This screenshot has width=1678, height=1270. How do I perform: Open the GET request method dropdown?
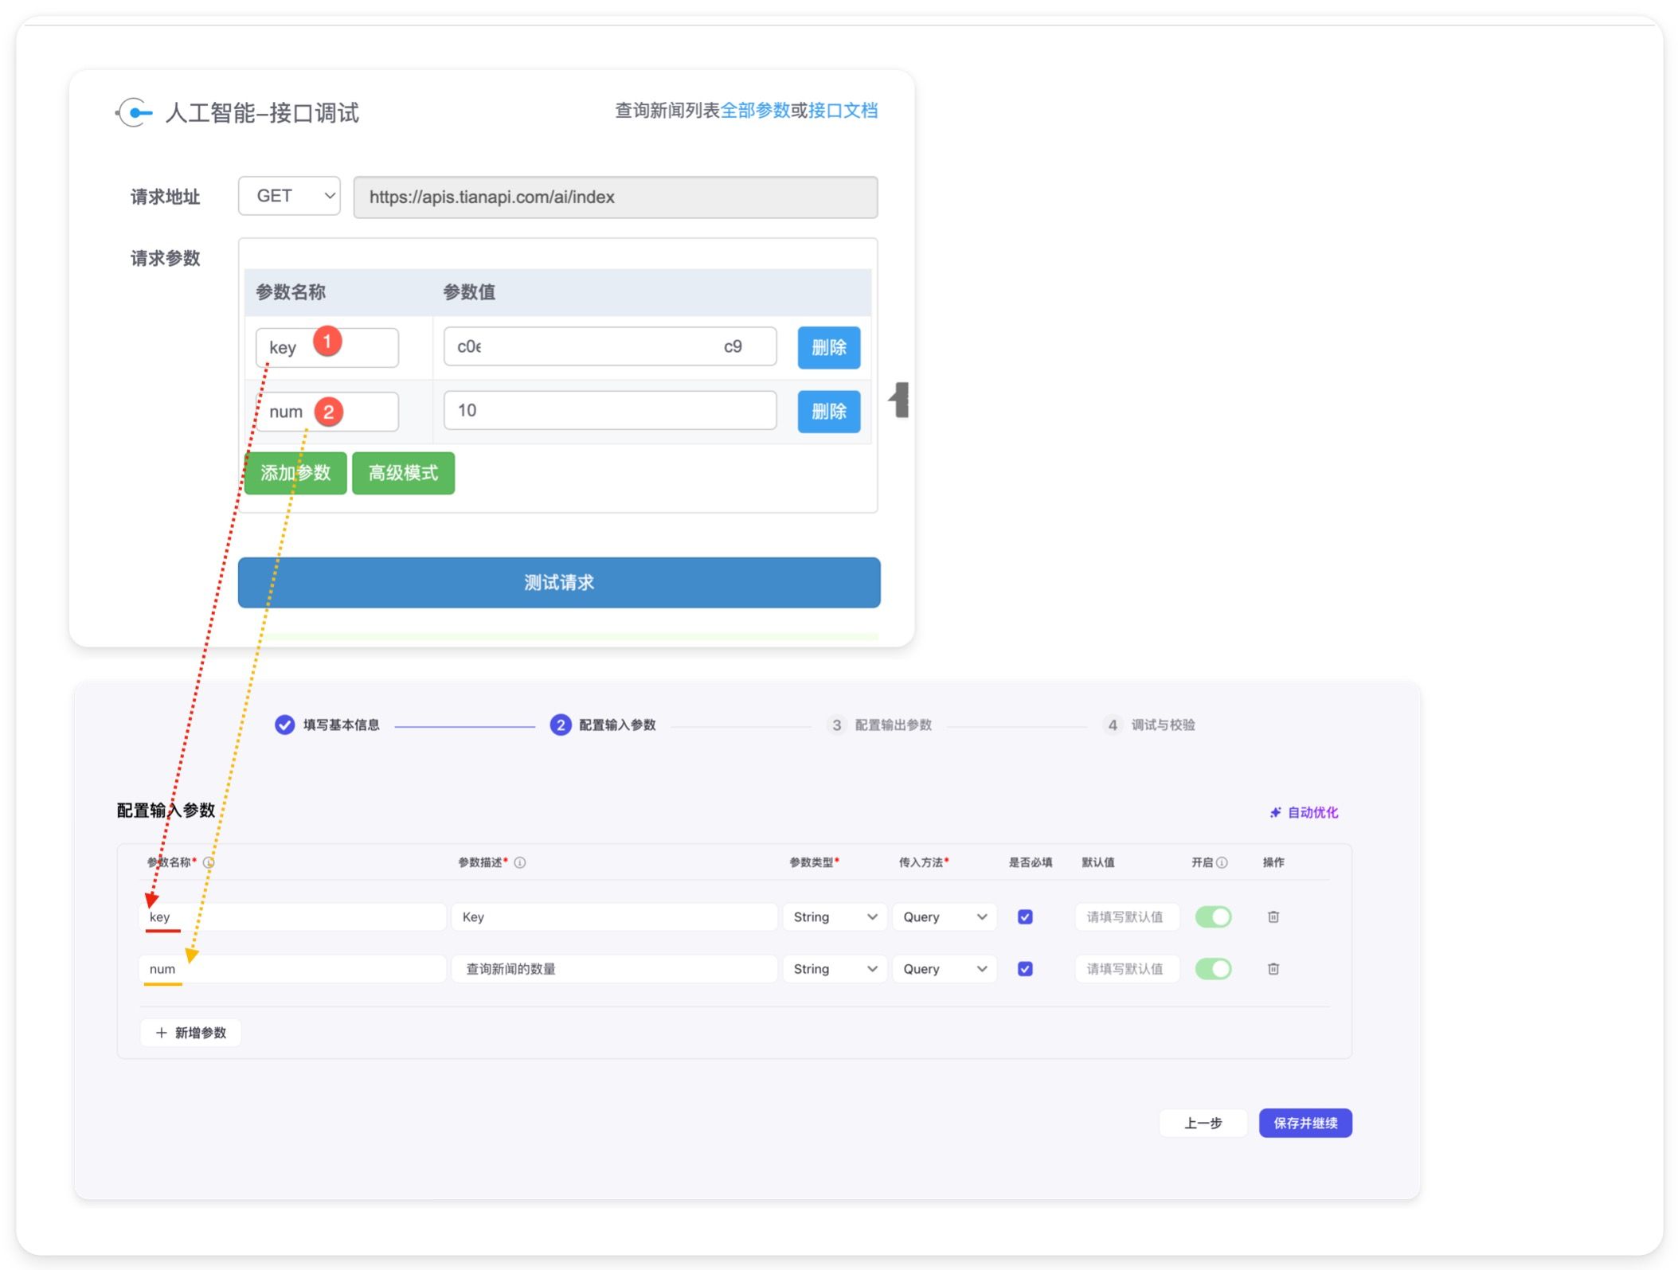click(289, 196)
